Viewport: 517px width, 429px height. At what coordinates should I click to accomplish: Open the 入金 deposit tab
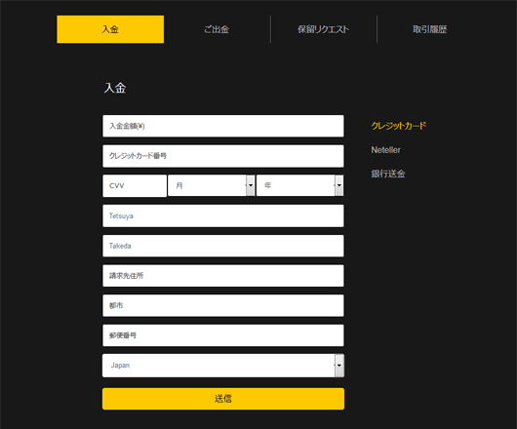[110, 29]
